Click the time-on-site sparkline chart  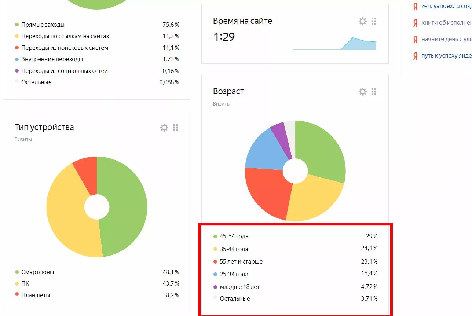[x=335, y=43]
